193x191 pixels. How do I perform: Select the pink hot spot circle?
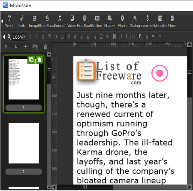click(160, 73)
